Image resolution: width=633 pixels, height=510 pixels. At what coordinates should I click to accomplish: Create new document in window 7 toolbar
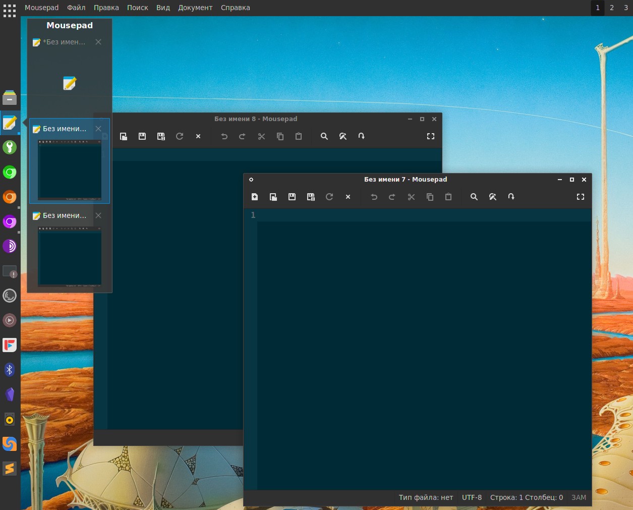255,197
